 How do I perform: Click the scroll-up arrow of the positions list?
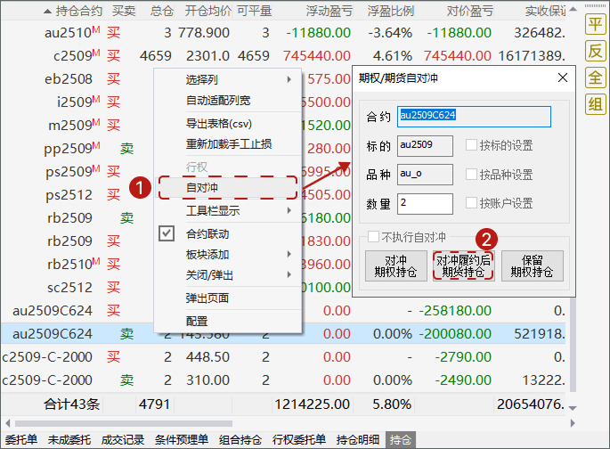[x=573, y=10]
